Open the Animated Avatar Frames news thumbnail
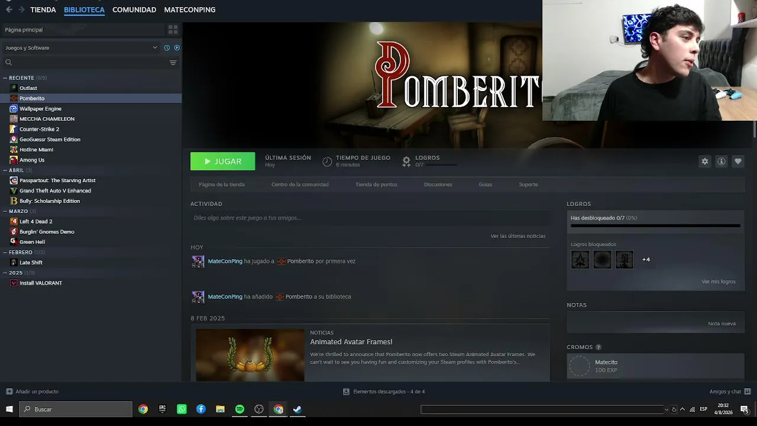Screen dimensions: 757x426 point(250,355)
